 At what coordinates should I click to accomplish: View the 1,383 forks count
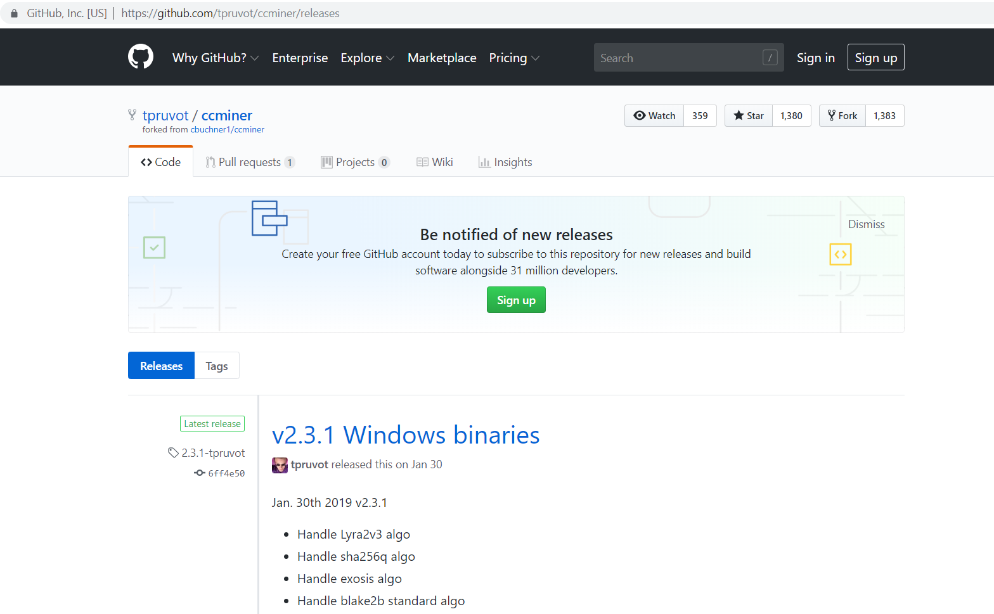(885, 115)
